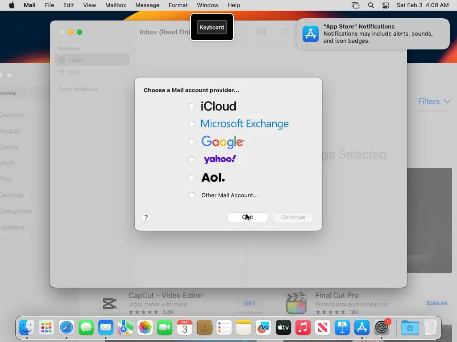Click the $299.99 price for Final Cut Pro
Image resolution: width=457 pixels, height=342 pixels.
tap(436, 303)
